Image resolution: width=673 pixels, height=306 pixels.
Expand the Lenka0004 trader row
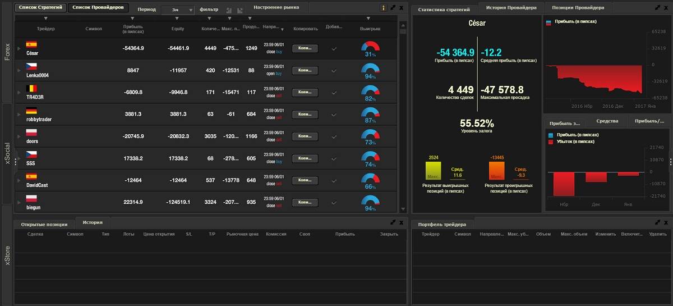point(19,71)
